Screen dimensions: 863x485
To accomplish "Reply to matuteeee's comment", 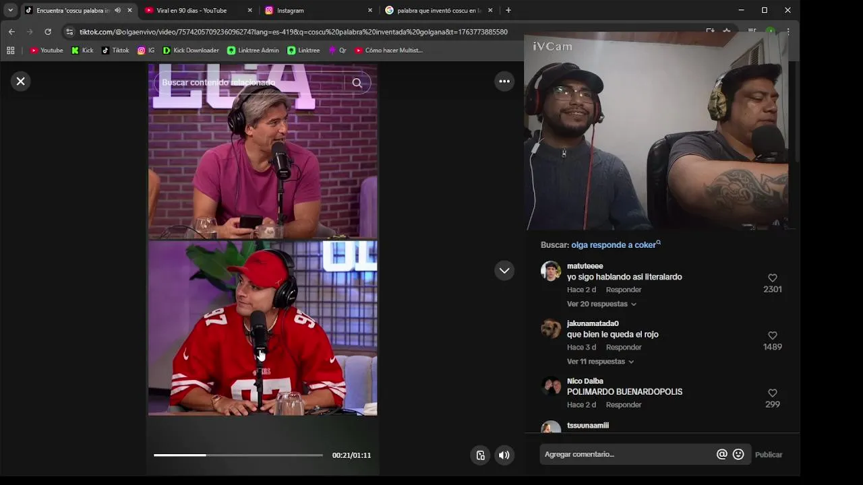I will tap(624, 290).
